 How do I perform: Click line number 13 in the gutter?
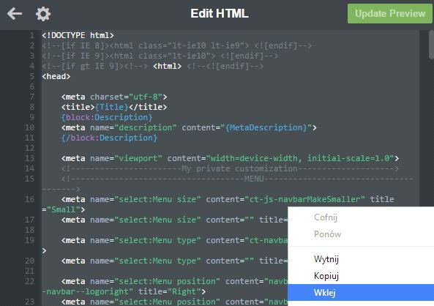(30, 158)
